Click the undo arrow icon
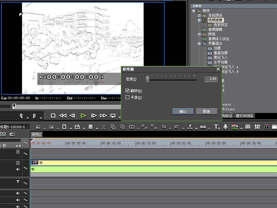 point(163,127)
